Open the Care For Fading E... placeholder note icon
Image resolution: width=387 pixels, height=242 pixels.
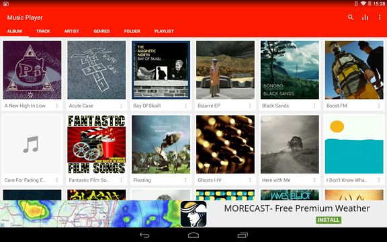point(31,145)
